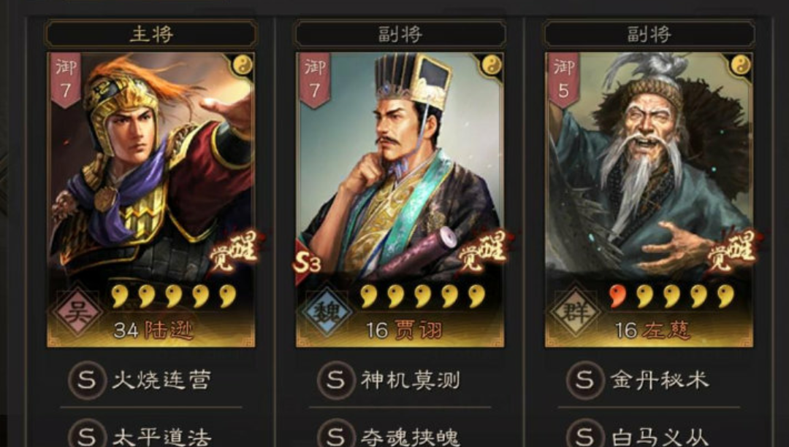Open 陆逊's general portrait card
The image size is (789, 447).
151,200
